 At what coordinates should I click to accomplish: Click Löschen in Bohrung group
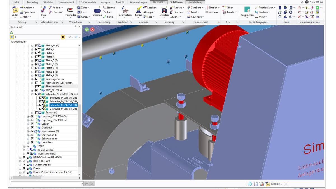[176, 12]
